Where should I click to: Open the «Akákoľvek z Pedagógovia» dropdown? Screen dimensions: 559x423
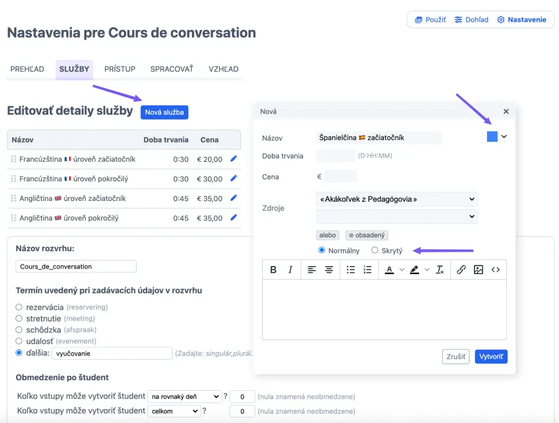point(396,199)
